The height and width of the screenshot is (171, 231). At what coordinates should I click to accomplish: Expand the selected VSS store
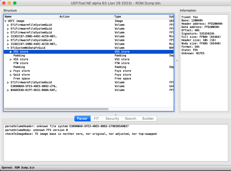(11, 52)
